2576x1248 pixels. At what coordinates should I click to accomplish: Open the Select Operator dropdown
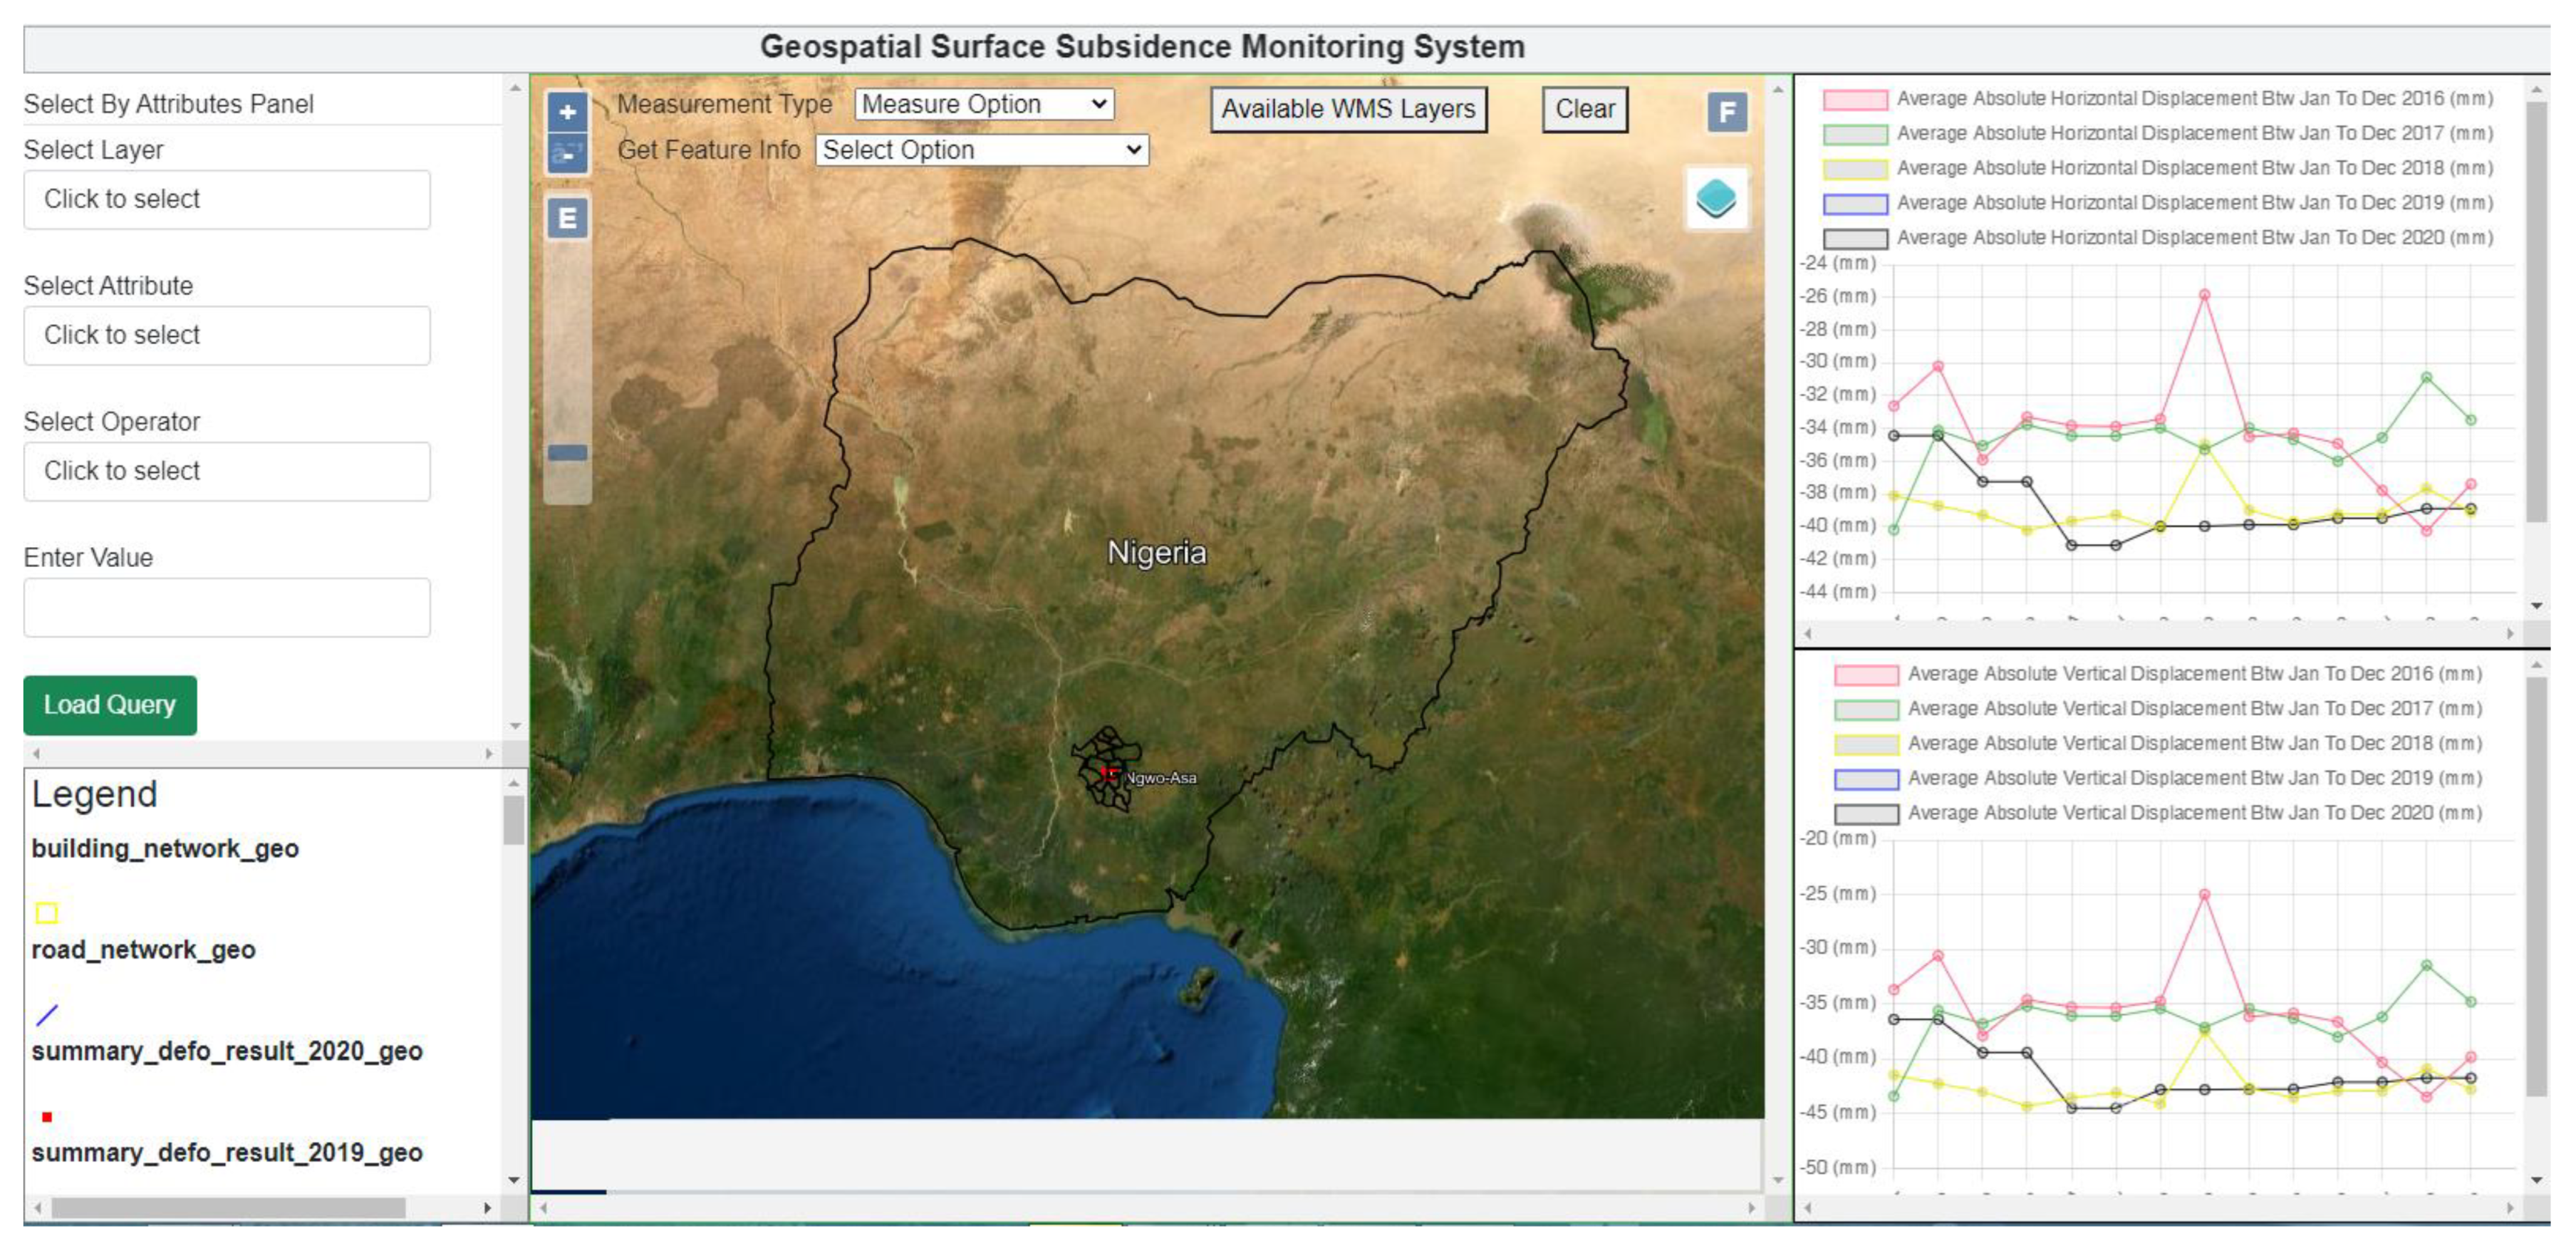(x=227, y=471)
